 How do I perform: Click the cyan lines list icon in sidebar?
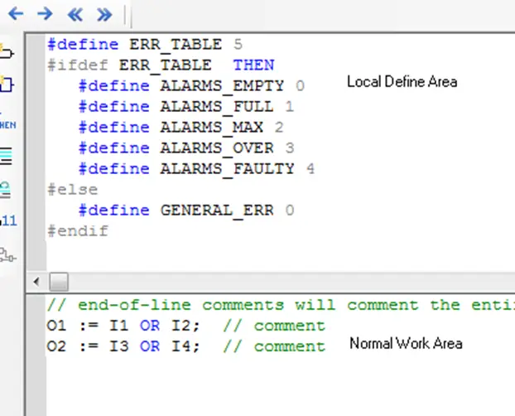(x=6, y=156)
